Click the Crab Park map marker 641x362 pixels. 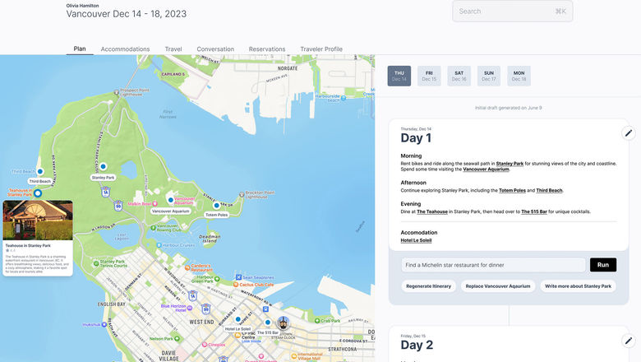click(317, 321)
